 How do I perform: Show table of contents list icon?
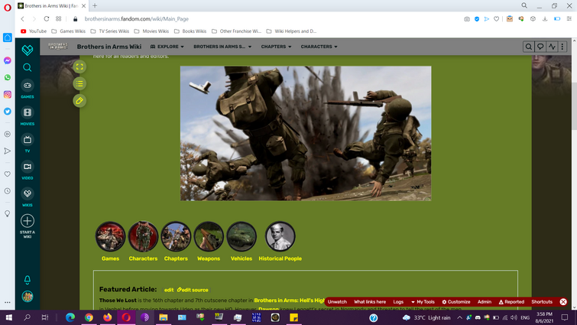tap(79, 84)
